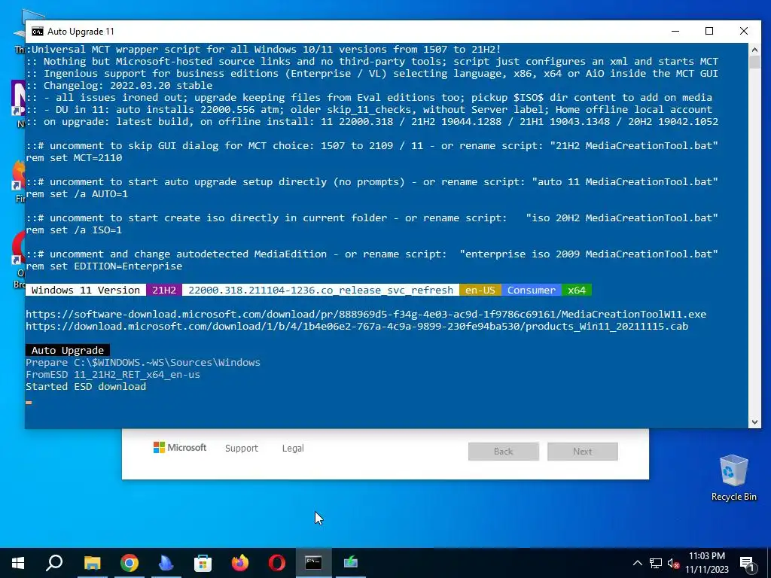Viewport: 771px width, 578px height.
Task: Open the notification center icon
Action: pos(747,564)
